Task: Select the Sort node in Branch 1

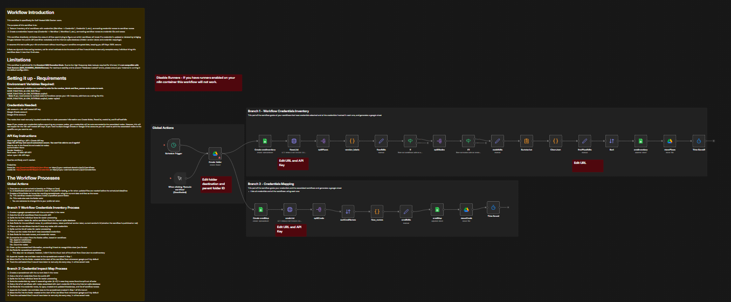Action: point(612,141)
